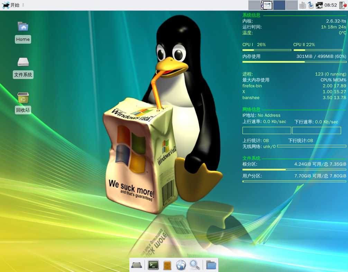Click the 文件系统 heading in monitor panel
The image size is (348, 272).
(x=251, y=158)
